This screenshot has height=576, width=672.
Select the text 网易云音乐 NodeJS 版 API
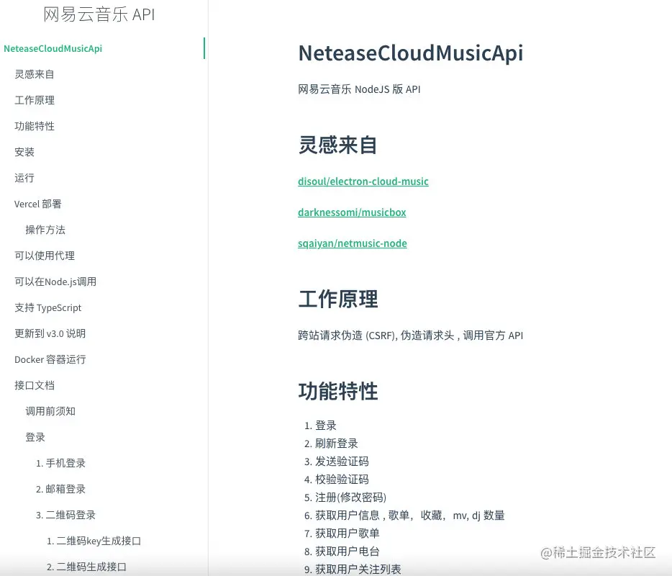tap(359, 89)
